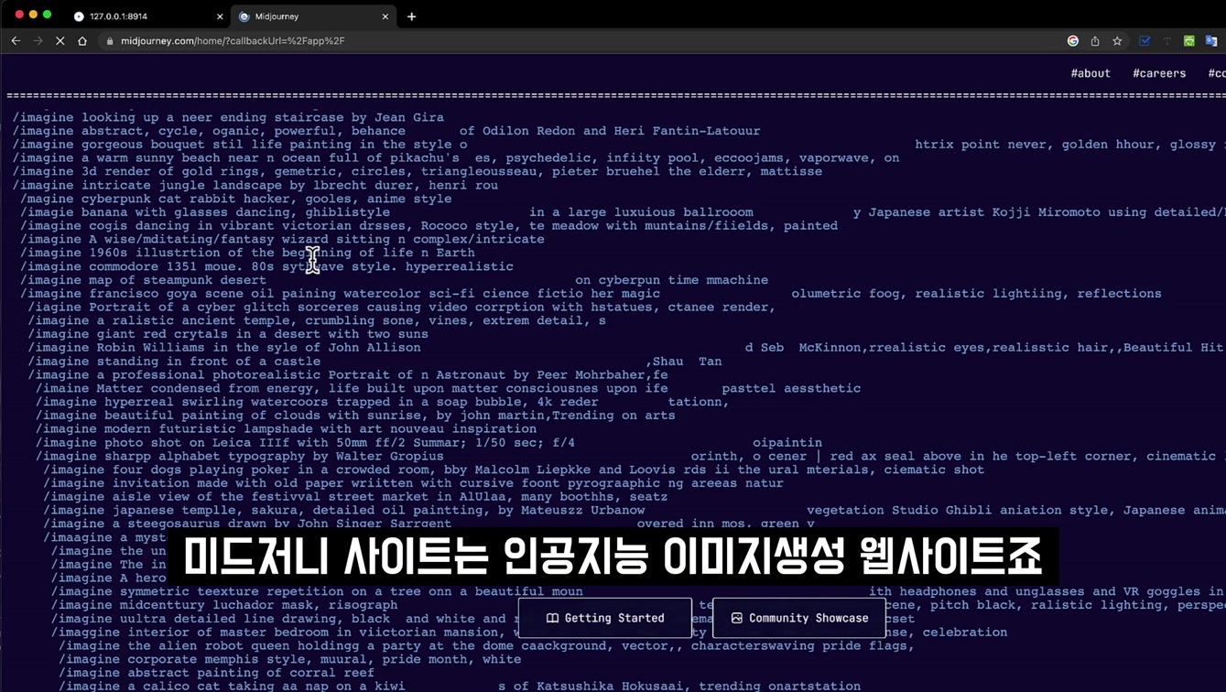Open the #about link
This screenshot has height=692, width=1226.
click(1090, 73)
